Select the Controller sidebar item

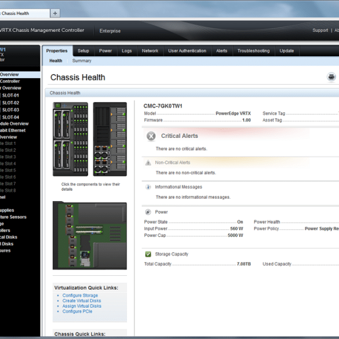click(x=10, y=81)
